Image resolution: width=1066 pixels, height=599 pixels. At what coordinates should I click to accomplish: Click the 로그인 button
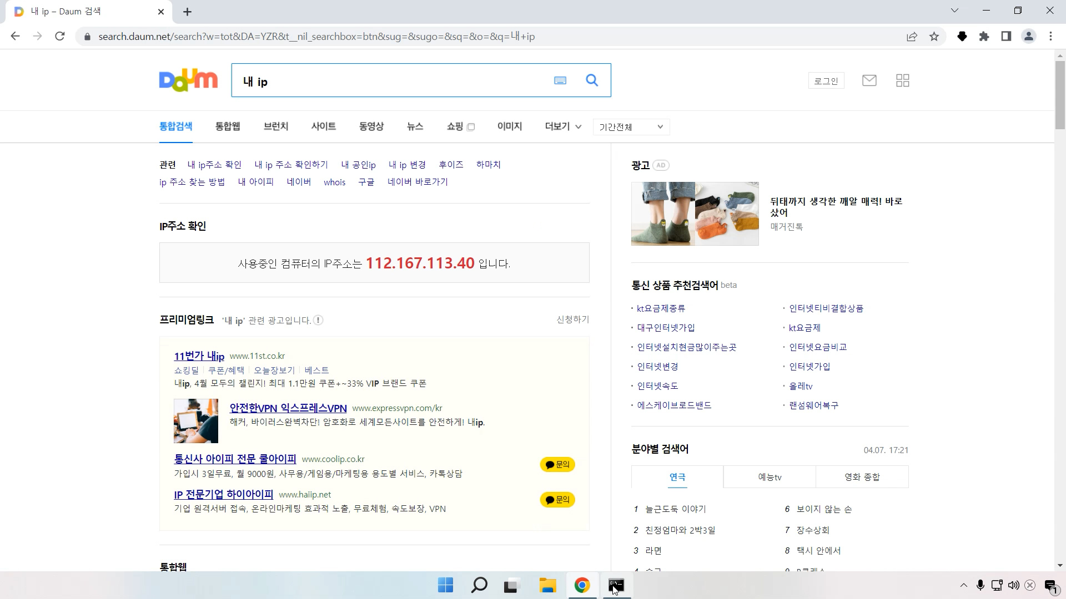click(826, 80)
